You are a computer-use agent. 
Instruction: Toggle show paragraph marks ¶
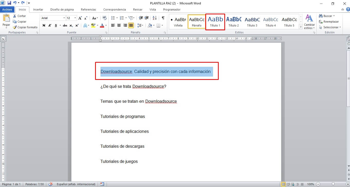pos(163,18)
